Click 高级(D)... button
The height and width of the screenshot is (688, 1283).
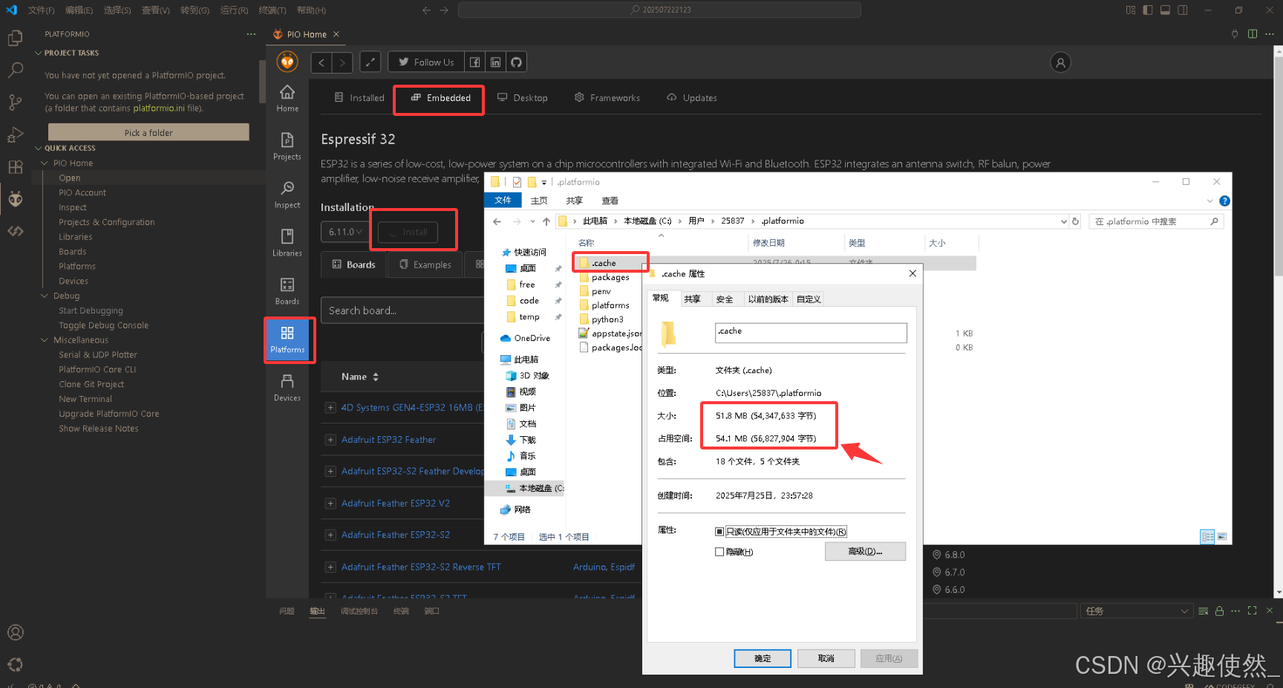865,551
